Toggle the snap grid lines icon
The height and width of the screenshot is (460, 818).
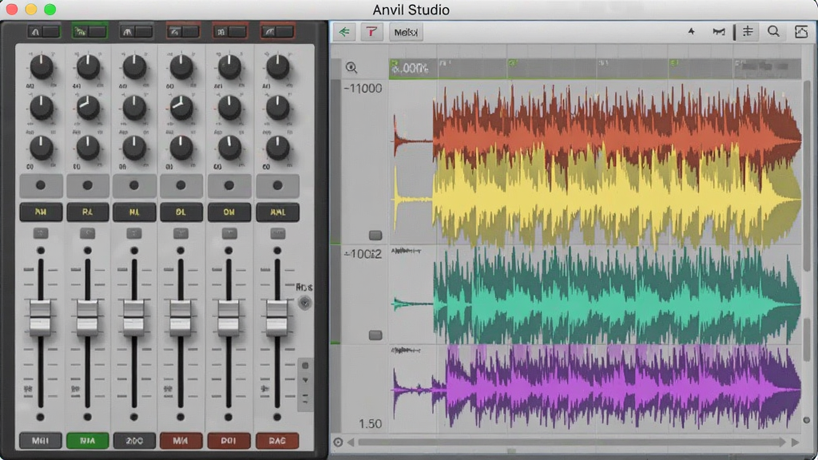(748, 31)
